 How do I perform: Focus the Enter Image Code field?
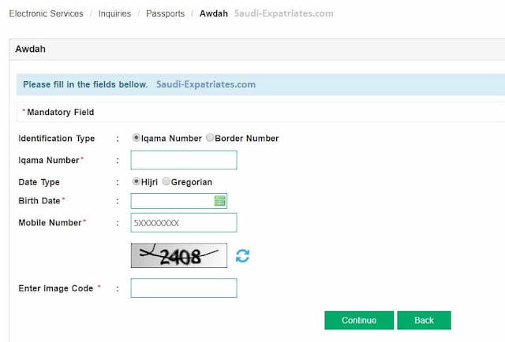[184, 288]
